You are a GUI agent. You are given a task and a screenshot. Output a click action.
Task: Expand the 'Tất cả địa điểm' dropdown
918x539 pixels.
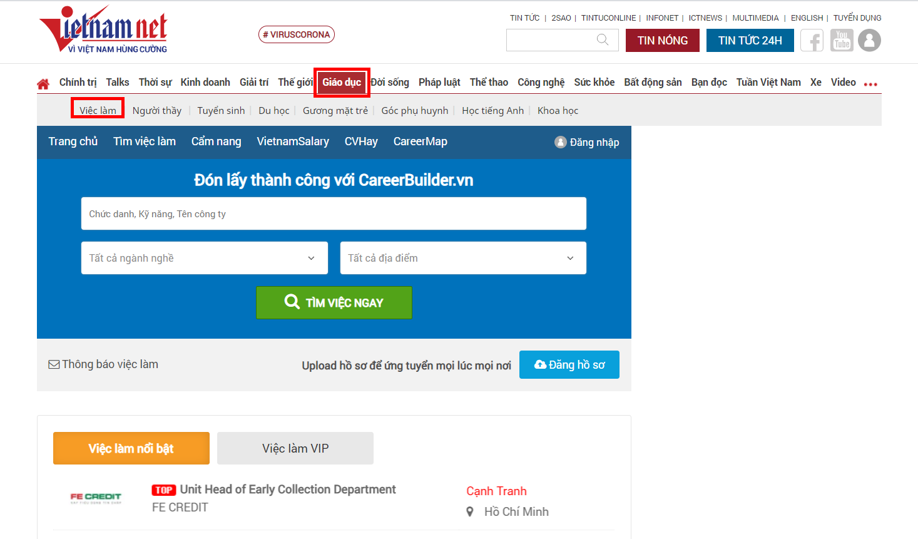(x=463, y=258)
